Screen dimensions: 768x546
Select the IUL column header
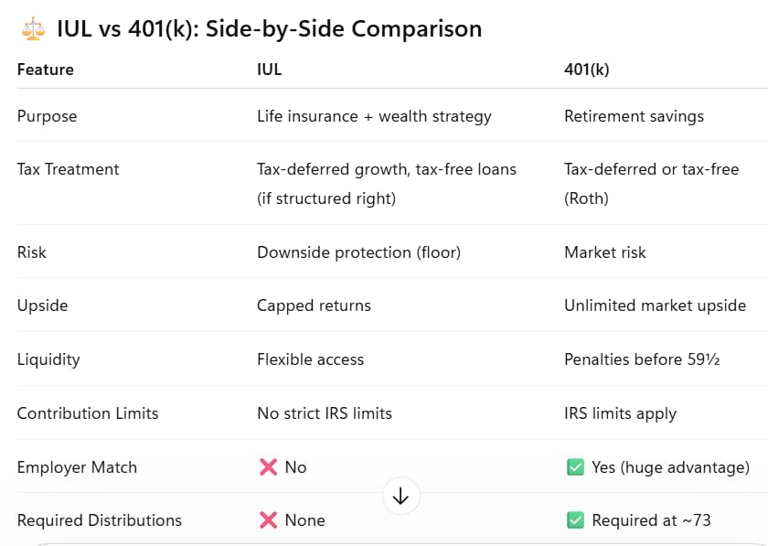coord(270,70)
